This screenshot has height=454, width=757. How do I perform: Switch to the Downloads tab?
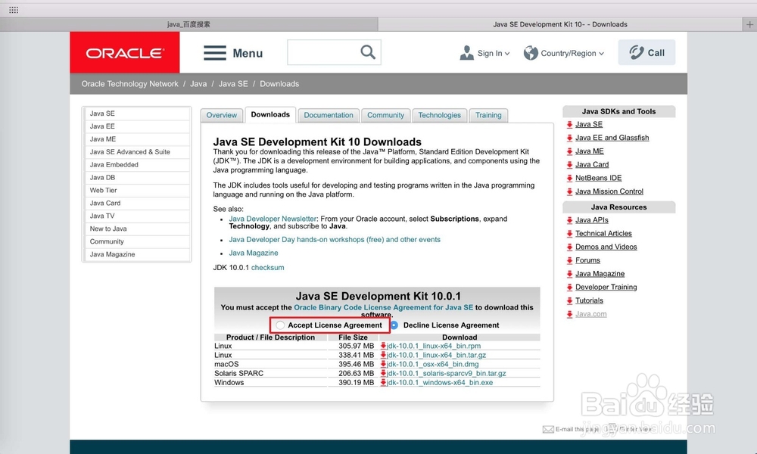(x=270, y=115)
